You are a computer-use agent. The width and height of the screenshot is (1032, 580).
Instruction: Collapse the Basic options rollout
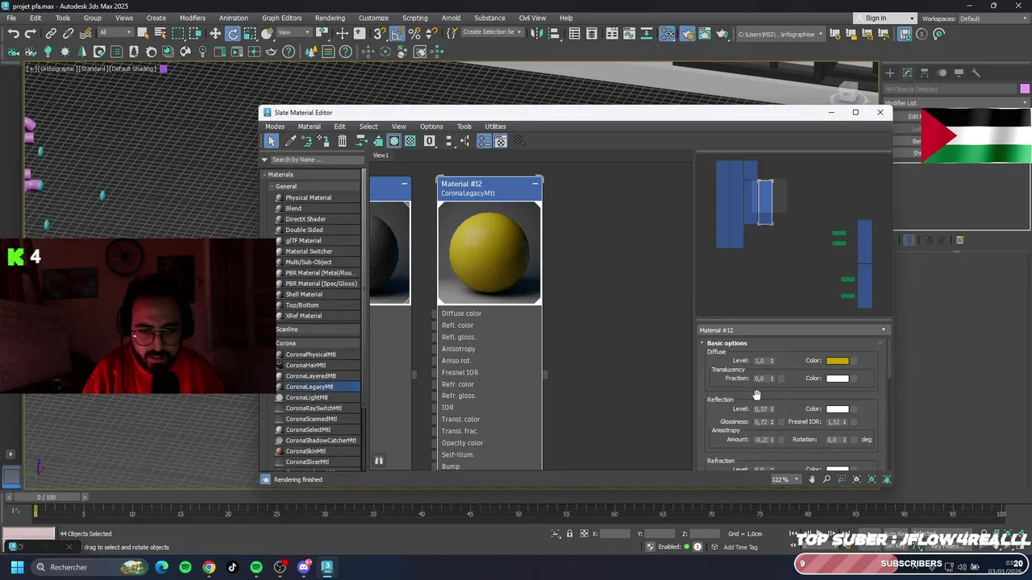[x=701, y=343]
